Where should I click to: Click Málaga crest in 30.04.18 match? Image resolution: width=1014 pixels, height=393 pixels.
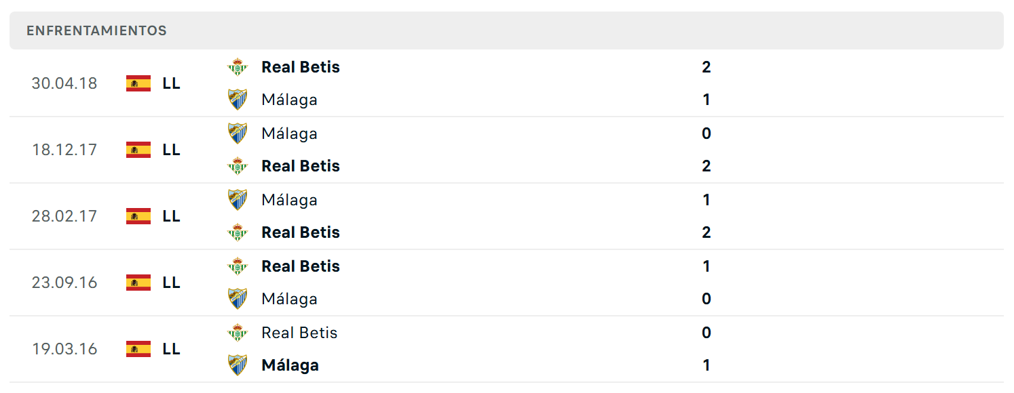(x=238, y=100)
